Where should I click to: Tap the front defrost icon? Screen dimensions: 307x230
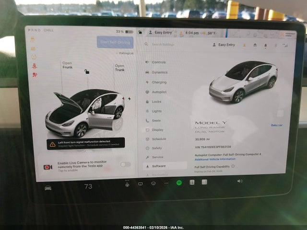(140, 184)
